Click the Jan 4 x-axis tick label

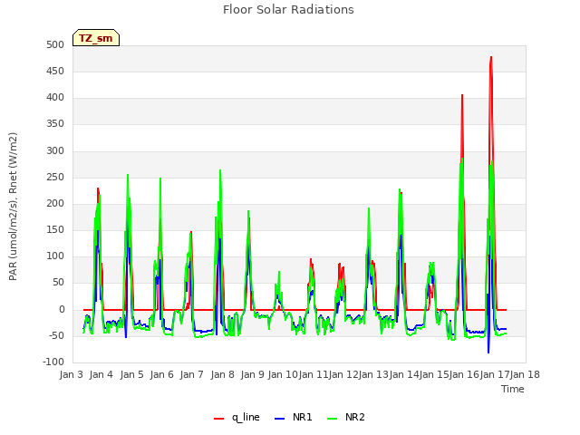pos(101,374)
